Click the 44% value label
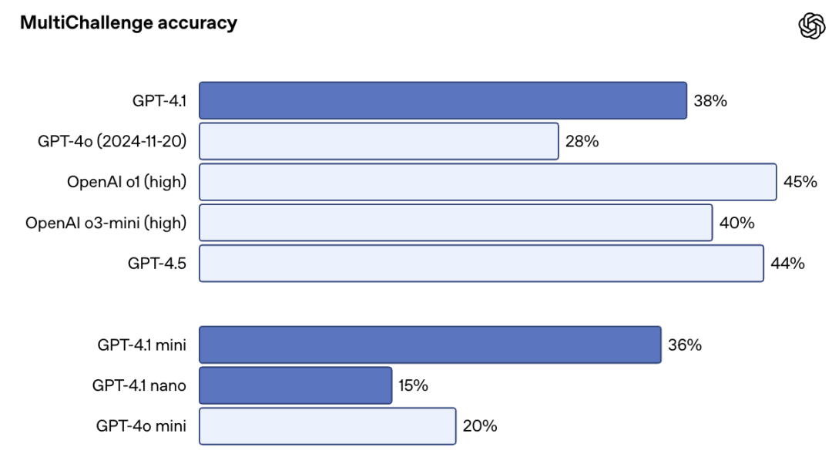 click(787, 264)
